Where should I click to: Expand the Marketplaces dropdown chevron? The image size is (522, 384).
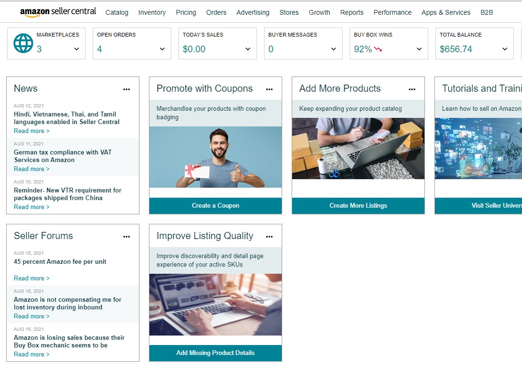tap(77, 49)
